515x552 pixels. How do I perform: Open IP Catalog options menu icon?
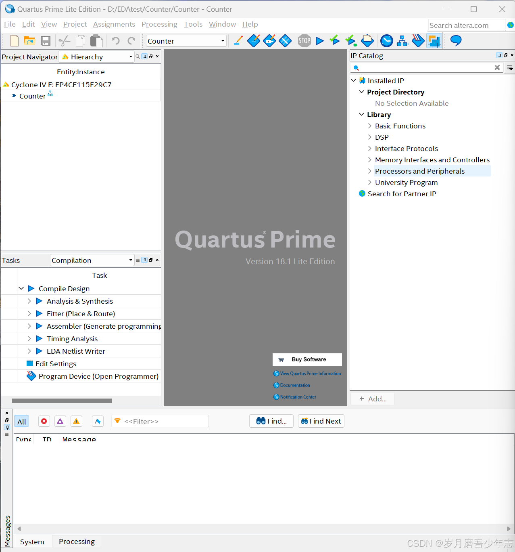point(510,68)
